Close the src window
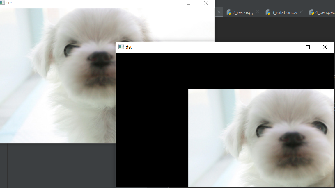 click(205, 3)
